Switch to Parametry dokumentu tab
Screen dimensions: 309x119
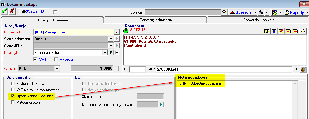point(156,20)
